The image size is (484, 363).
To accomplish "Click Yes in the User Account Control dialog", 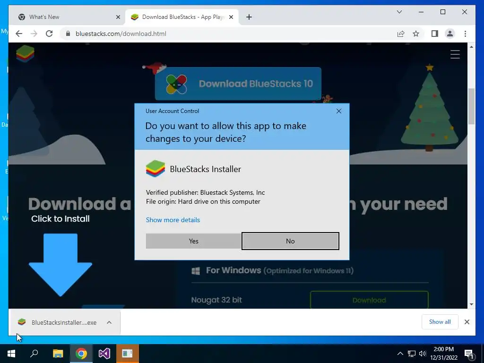I will pyautogui.click(x=193, y=241).
